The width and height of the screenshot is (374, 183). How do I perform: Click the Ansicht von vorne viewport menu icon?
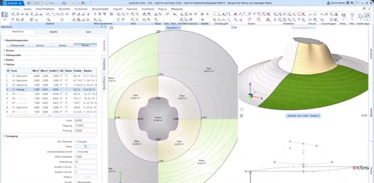(241, 116)
